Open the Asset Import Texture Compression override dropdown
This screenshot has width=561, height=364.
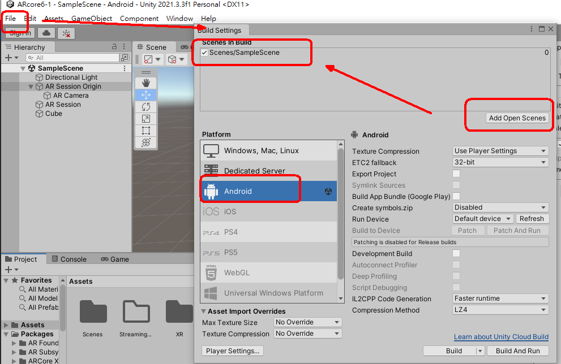308,333
